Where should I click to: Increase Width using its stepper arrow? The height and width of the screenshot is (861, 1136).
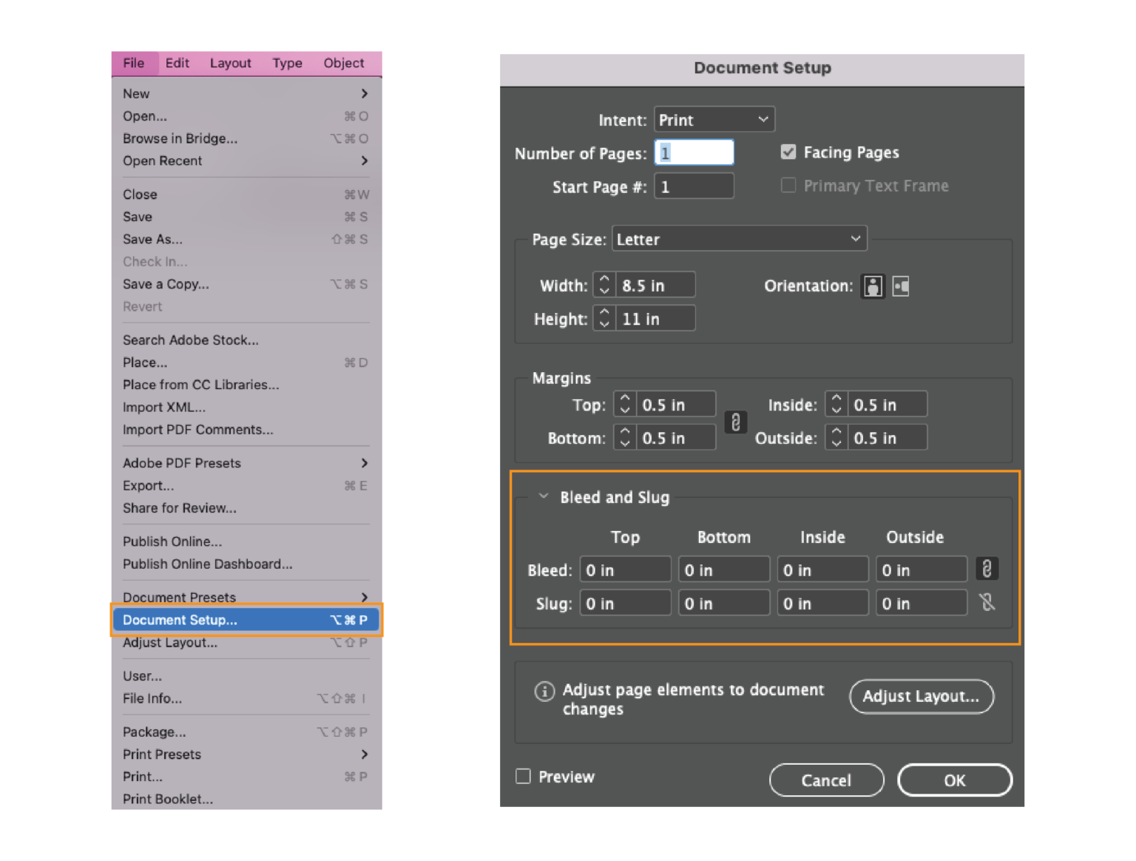point(603,281)
